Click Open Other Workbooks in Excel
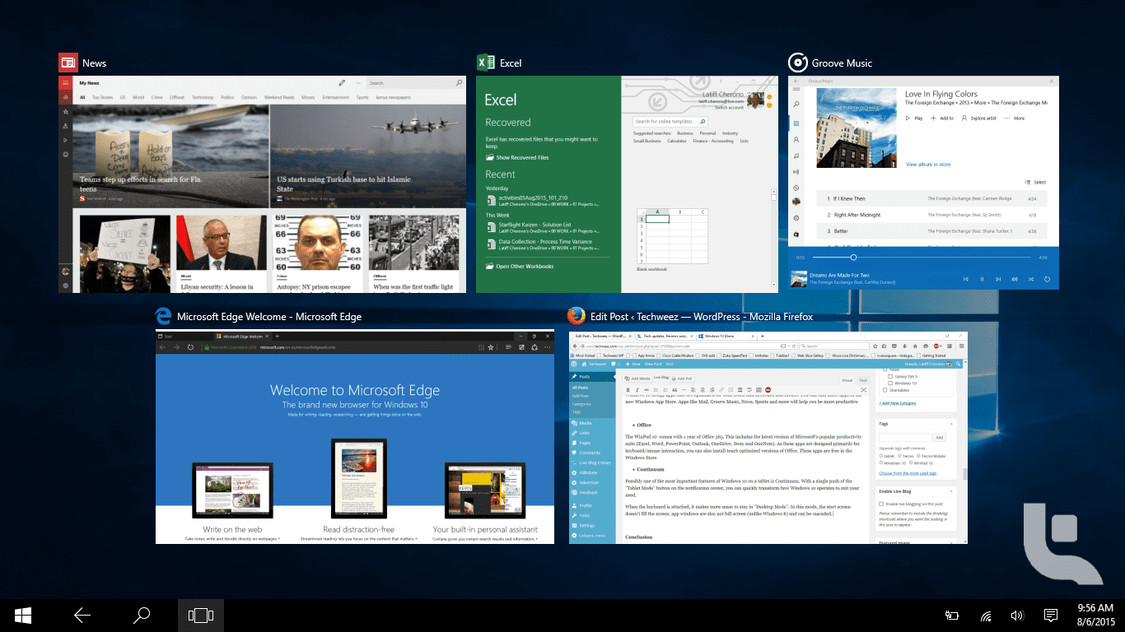1125x632 pixels. click(x=520, y=266)
